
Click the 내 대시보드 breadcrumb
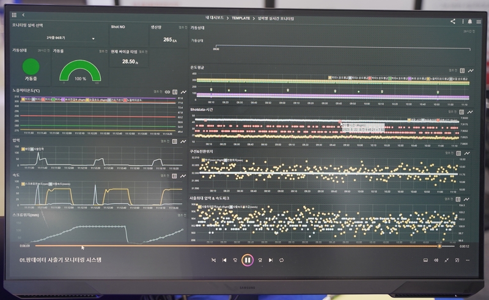(215, 20)
